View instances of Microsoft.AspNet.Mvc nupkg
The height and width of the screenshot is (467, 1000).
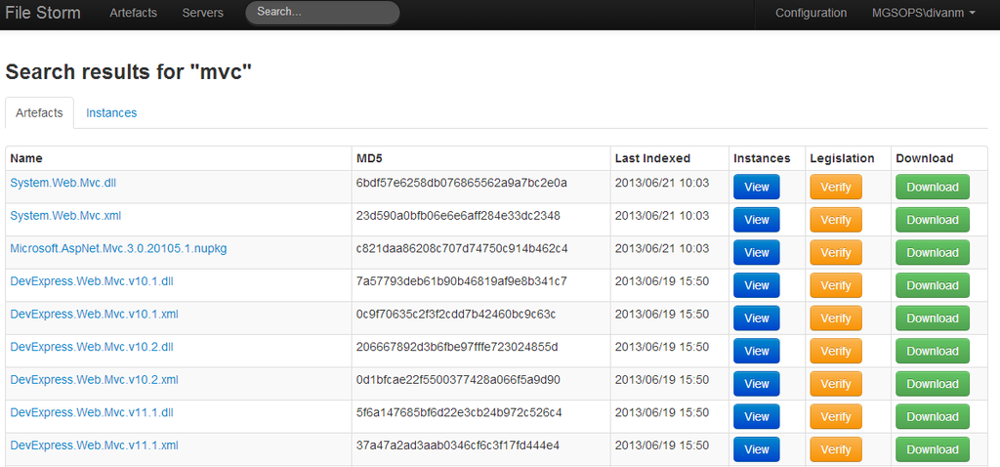(x=757, y=253)
